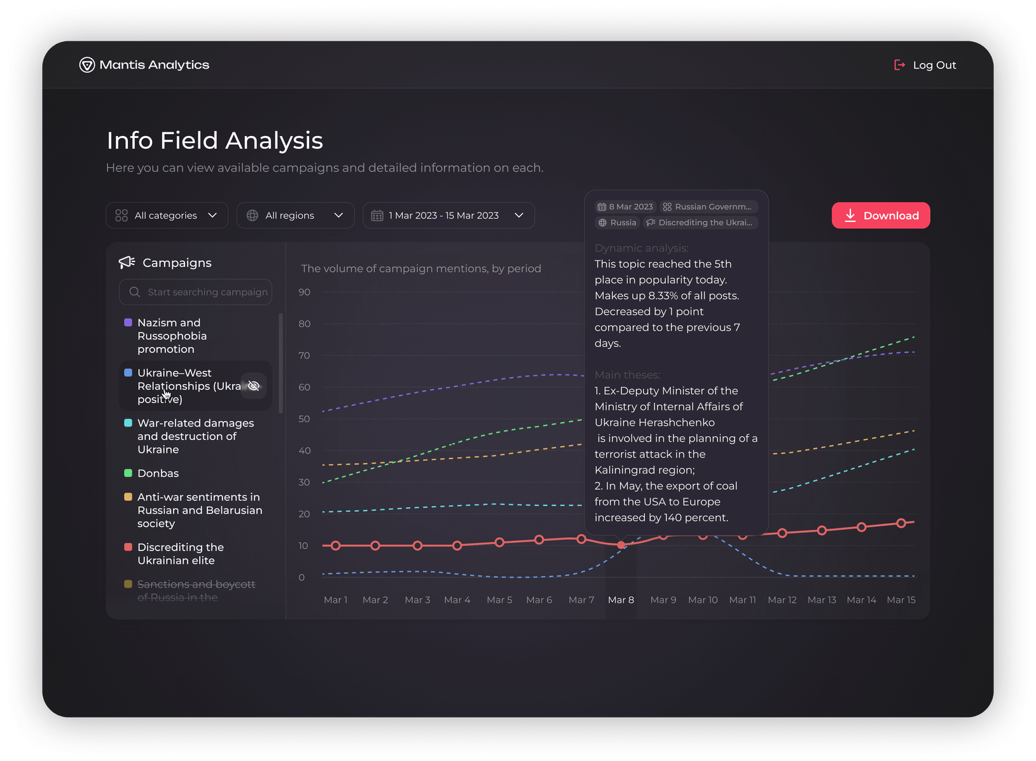Click the Mantis Analytics shield logo
1036x761 pixels.
pos(86,64)
